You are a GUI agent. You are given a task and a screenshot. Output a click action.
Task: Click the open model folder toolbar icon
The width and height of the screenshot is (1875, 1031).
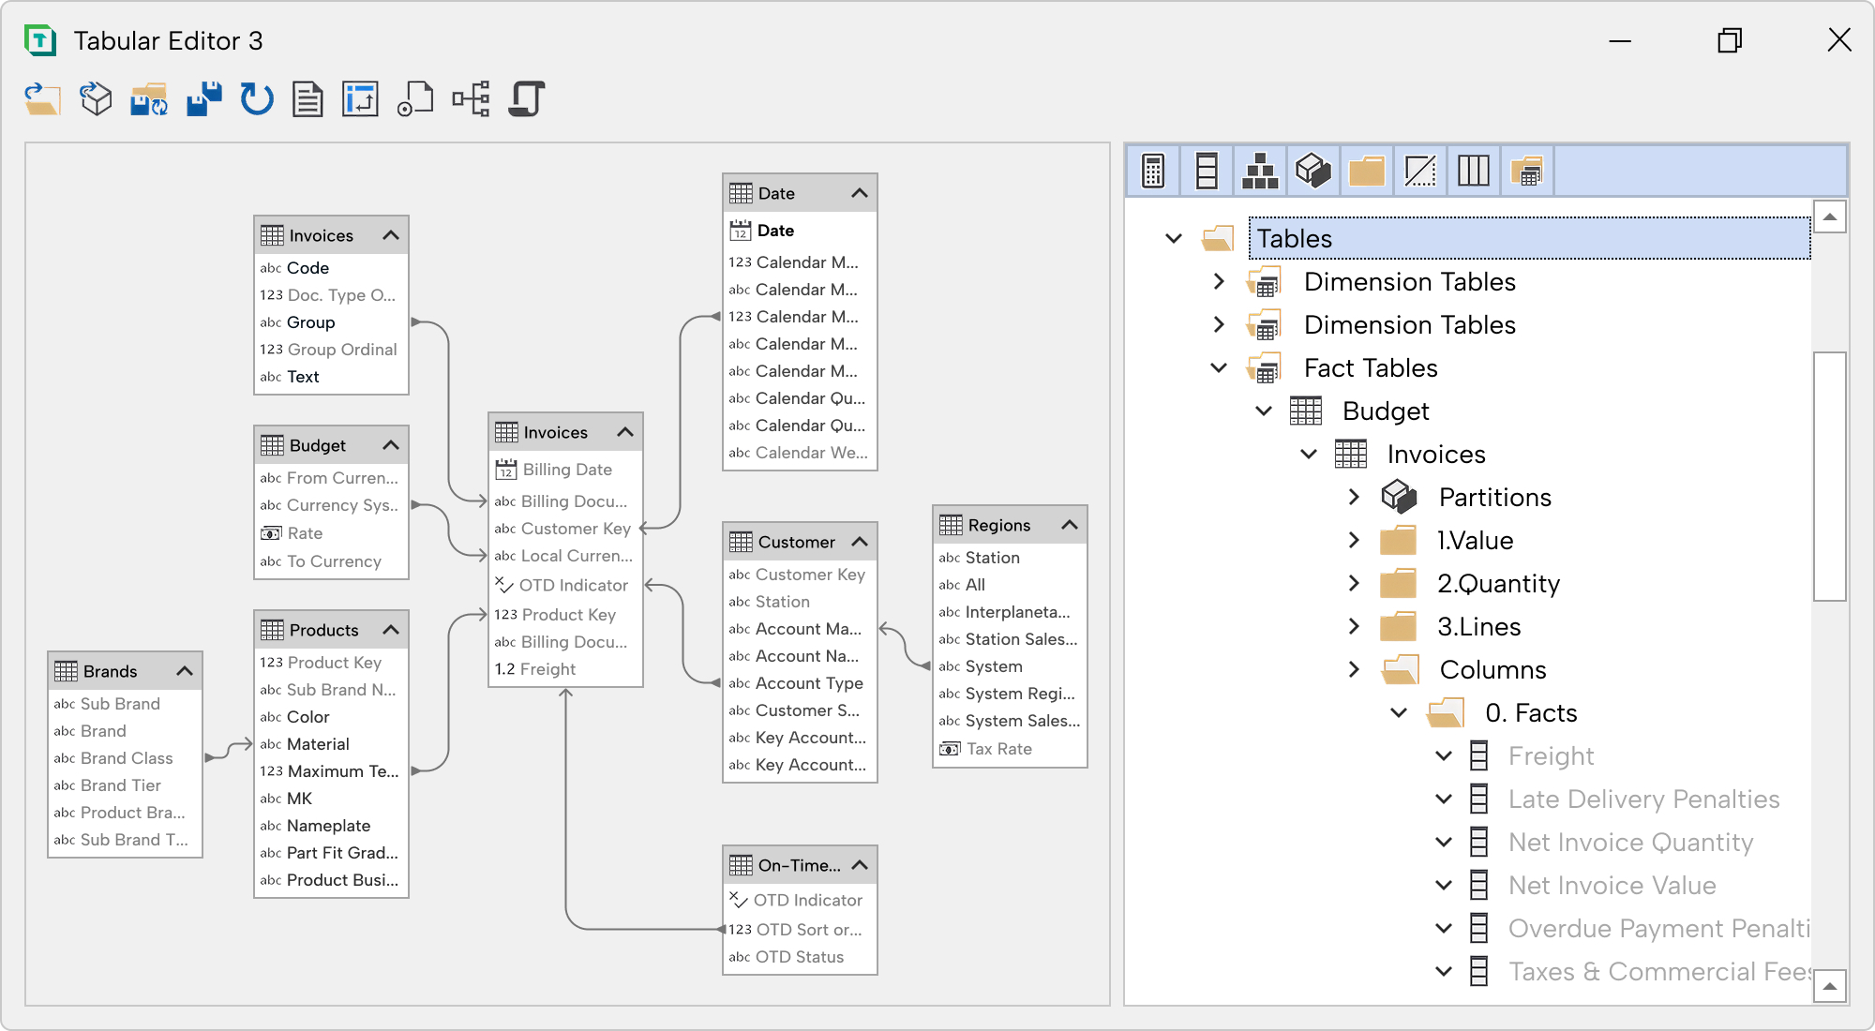(42, 98)
